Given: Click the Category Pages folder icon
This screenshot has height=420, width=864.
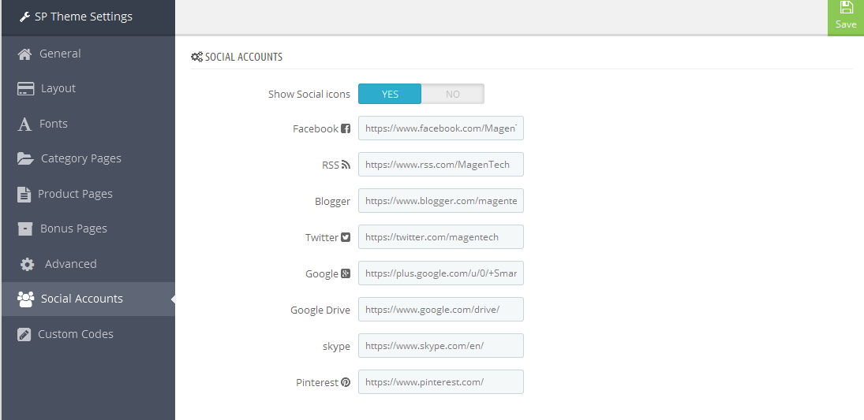Looking at the screenshot, I should click(x=25, y=158).
